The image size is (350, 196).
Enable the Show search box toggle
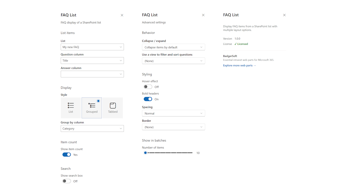pyautogui.click(x=67, y=181)
